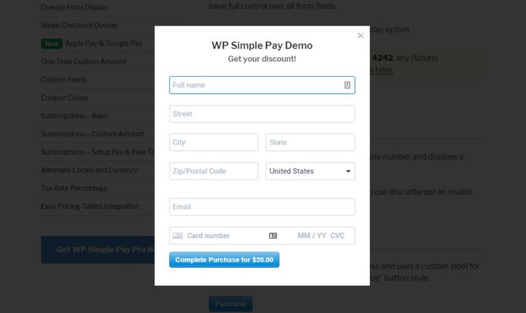Click Complete Purchase for $20.00 button
This screenshot has height=313, width=526.
click(224, 260)
